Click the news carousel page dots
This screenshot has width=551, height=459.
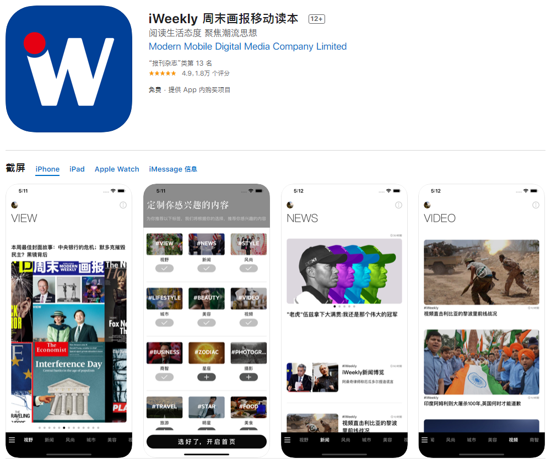click(x=344, y=307)
